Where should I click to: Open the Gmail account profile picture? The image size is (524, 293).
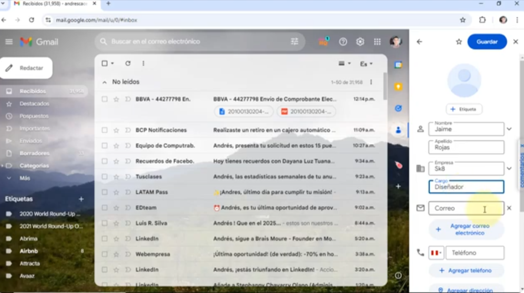pos(396,42)
